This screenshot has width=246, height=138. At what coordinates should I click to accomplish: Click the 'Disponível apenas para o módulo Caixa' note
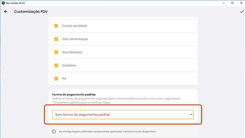[81, 102]
